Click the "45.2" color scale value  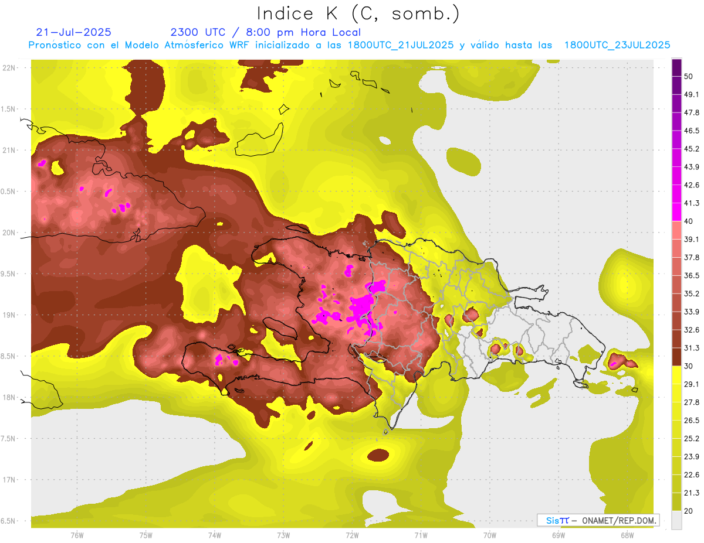click(692, 149)
